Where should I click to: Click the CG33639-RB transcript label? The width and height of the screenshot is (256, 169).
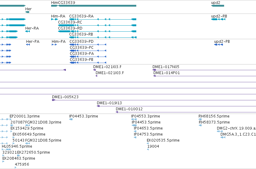coord(81,34)
